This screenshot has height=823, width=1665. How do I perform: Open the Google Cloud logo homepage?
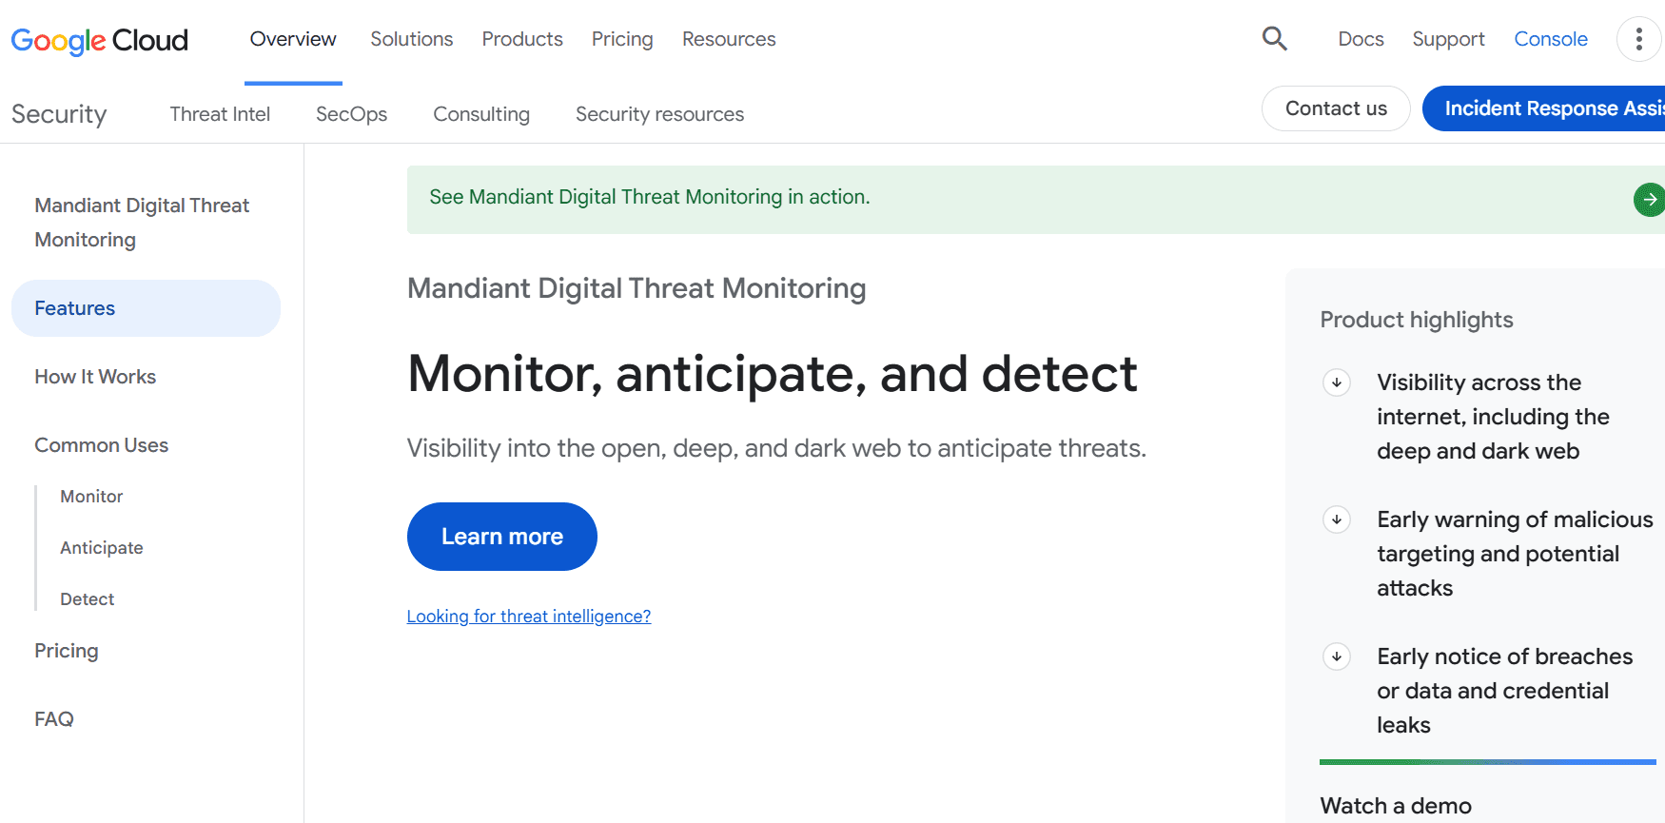pos(100,40)
